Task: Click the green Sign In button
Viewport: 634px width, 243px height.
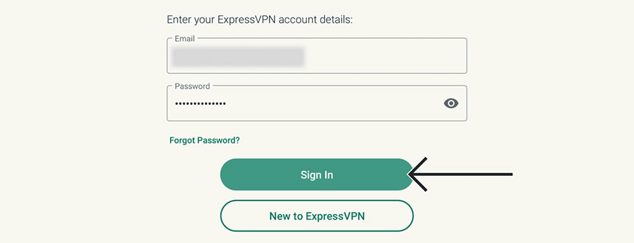Action: coord(316,175)
